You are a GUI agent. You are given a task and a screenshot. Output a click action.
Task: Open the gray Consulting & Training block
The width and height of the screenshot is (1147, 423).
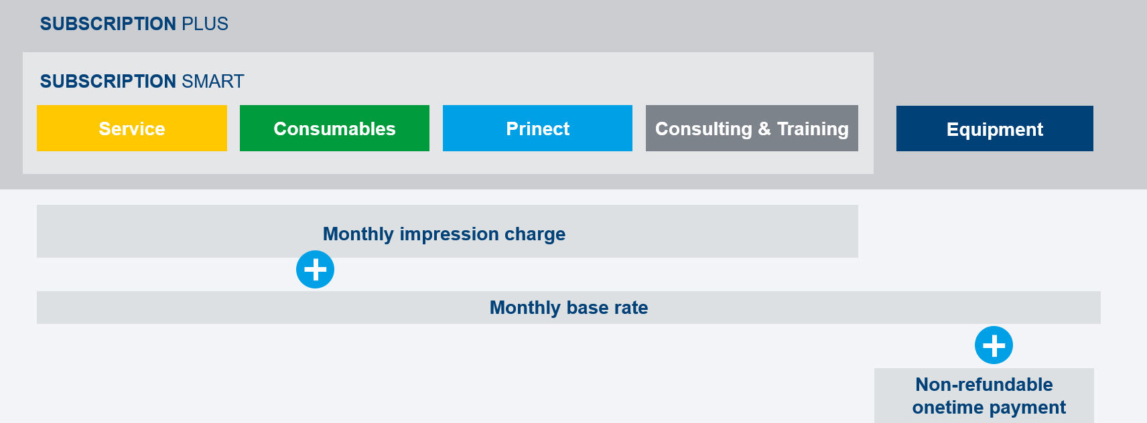[x=752, y=128]
